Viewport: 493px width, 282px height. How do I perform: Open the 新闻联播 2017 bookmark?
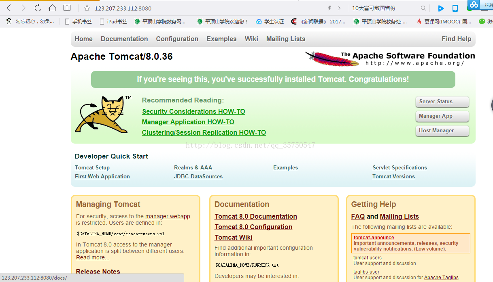319,21
